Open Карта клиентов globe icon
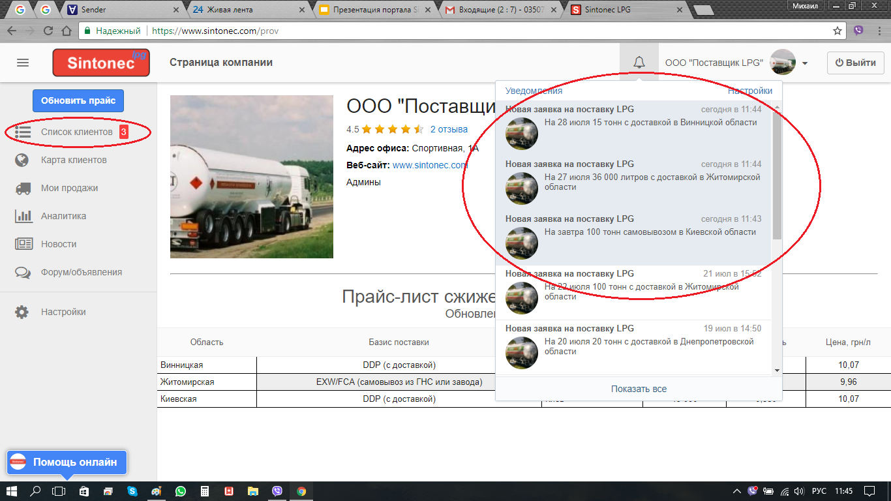The width and height of the screenshot is (891, 501). [22, 160]
